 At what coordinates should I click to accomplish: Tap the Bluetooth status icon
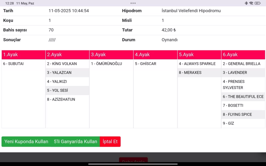[246, 3]
